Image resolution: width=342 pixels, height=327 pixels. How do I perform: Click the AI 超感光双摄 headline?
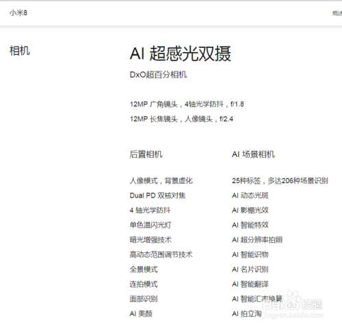point(181,53)
